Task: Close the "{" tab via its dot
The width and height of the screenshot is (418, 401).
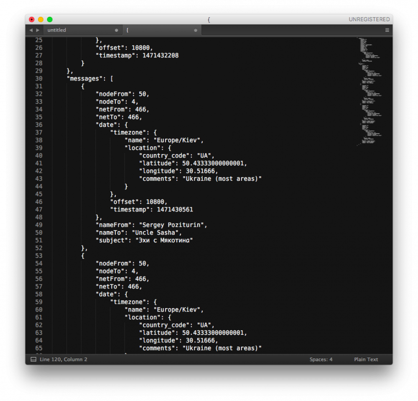Action: click(196, 31)
